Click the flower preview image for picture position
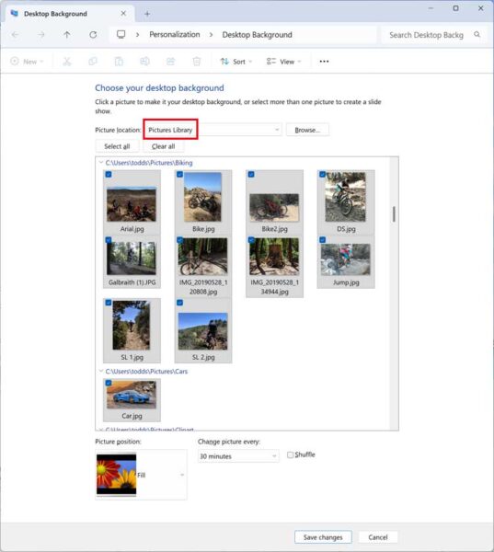Screen dimensions: 494x552 (117, 475)
